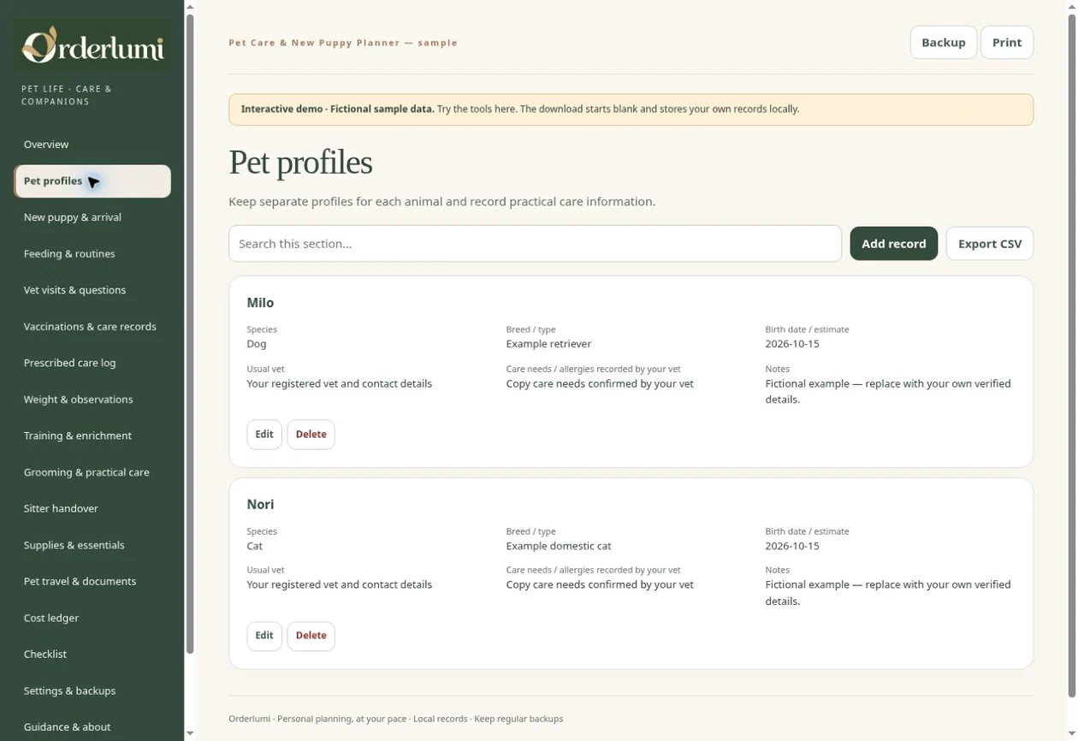Go to New puppy & arrival

point(92,217)
